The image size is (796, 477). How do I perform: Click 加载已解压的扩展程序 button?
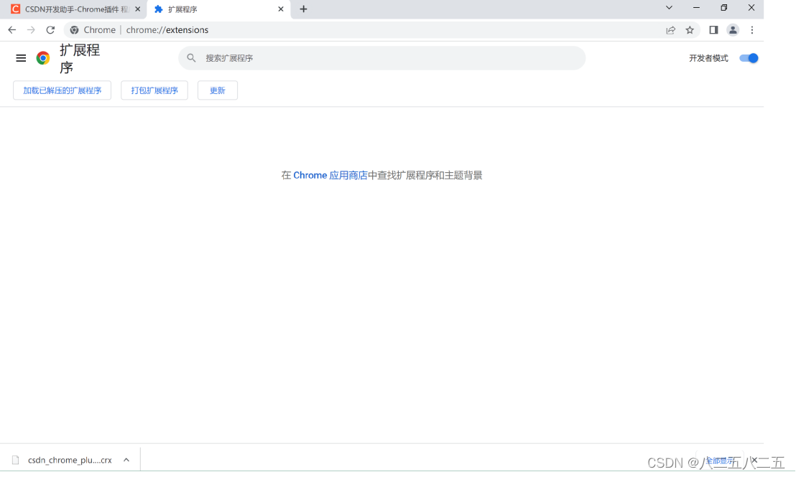(62, 90)
